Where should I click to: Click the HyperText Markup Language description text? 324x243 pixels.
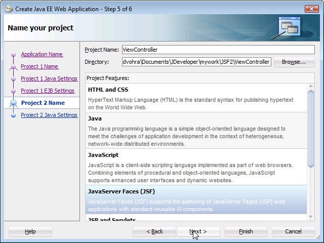(190, 104)
